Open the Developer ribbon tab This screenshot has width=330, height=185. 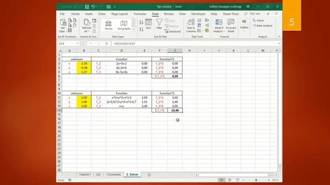coord(198,14)
